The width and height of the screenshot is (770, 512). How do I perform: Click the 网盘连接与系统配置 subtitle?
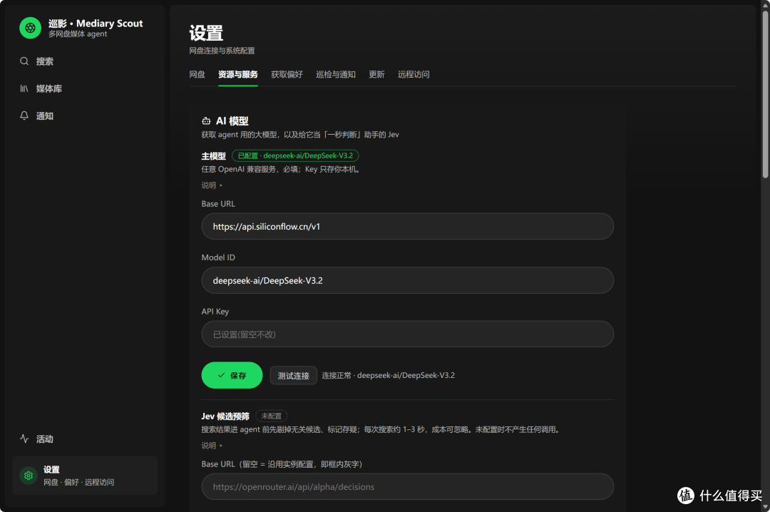point(222,51)
